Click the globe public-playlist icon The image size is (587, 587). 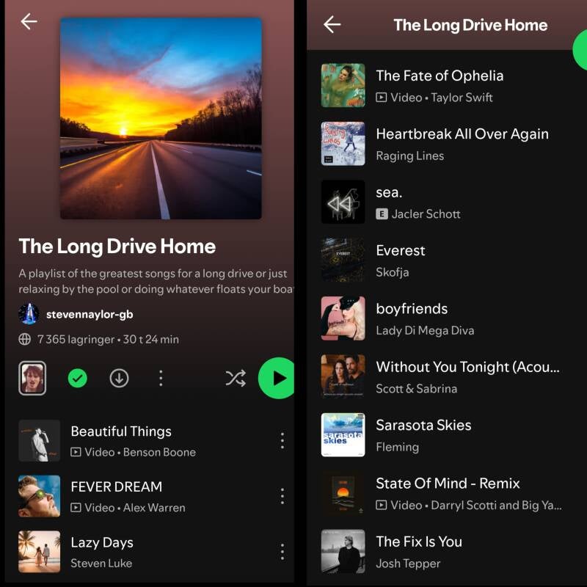[x=25, y=339]
